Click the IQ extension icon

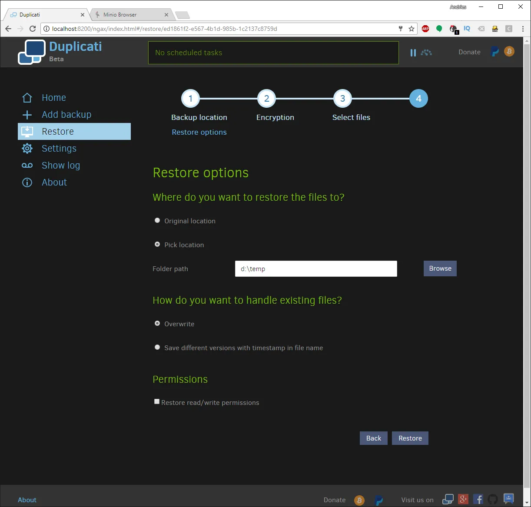click(467, 29)
